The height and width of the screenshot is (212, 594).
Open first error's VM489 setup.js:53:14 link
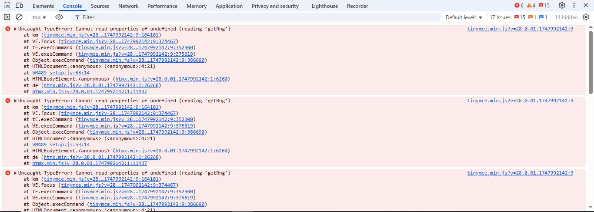pyautogui.click(x=61, y=73)
